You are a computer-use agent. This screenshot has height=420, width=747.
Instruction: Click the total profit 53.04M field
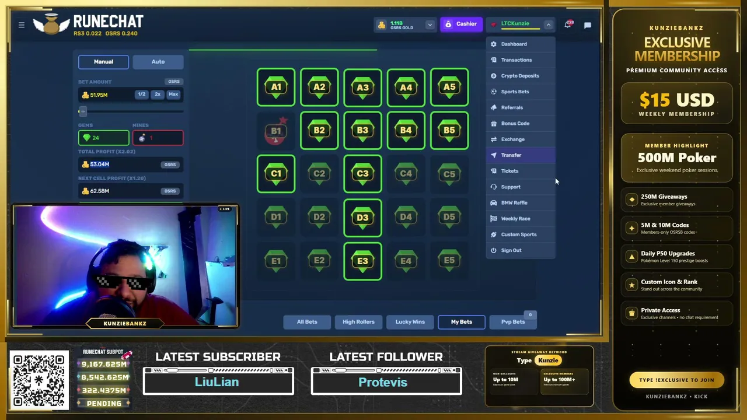point(131,164)
